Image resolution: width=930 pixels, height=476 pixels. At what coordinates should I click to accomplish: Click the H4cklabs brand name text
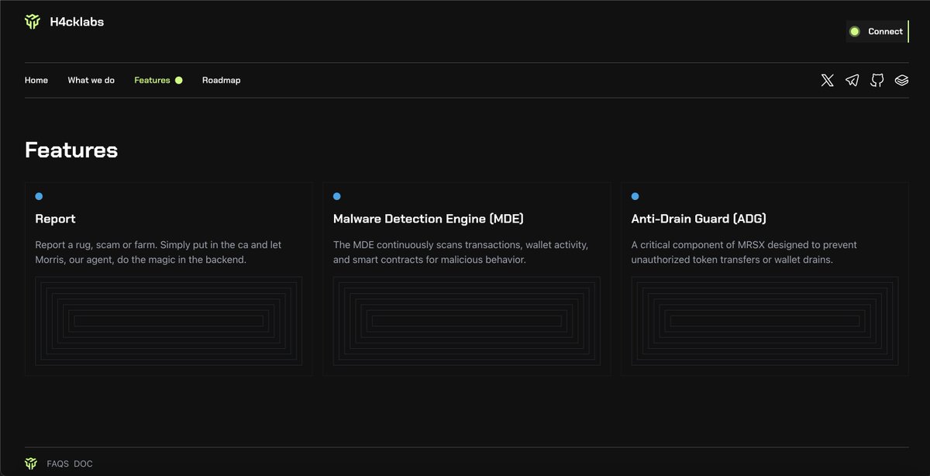click(x=77, y=22)
